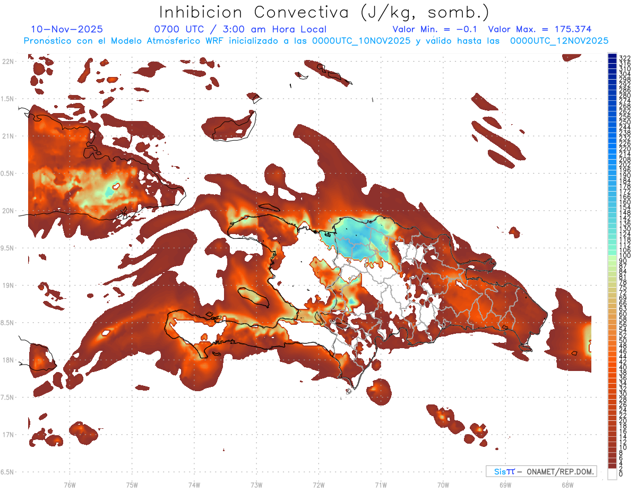Click the white swatch at scale bottom
Screen dimensions: 637x492
(x=612, y=474)
